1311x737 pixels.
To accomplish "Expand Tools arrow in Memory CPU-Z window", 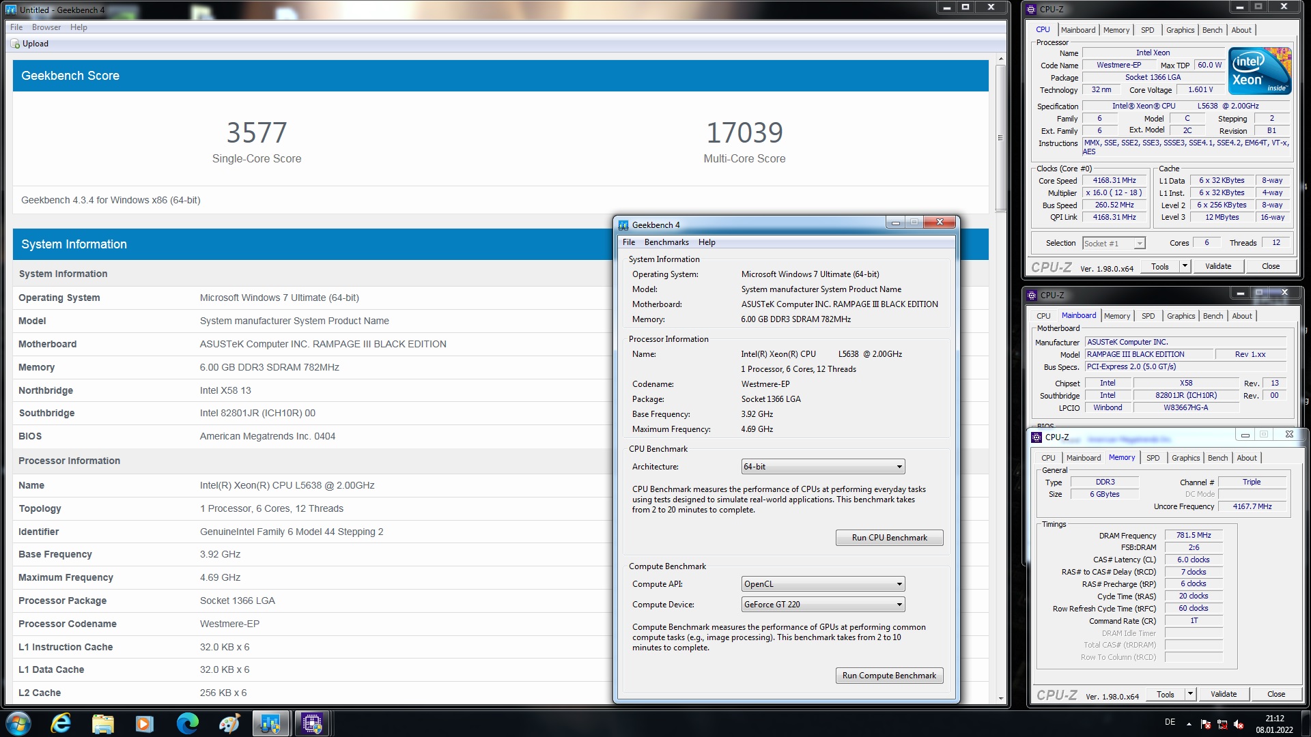I will tap(1190, 694).
